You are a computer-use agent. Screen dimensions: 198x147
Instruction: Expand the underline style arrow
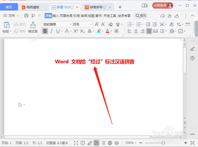pos(62,31)
